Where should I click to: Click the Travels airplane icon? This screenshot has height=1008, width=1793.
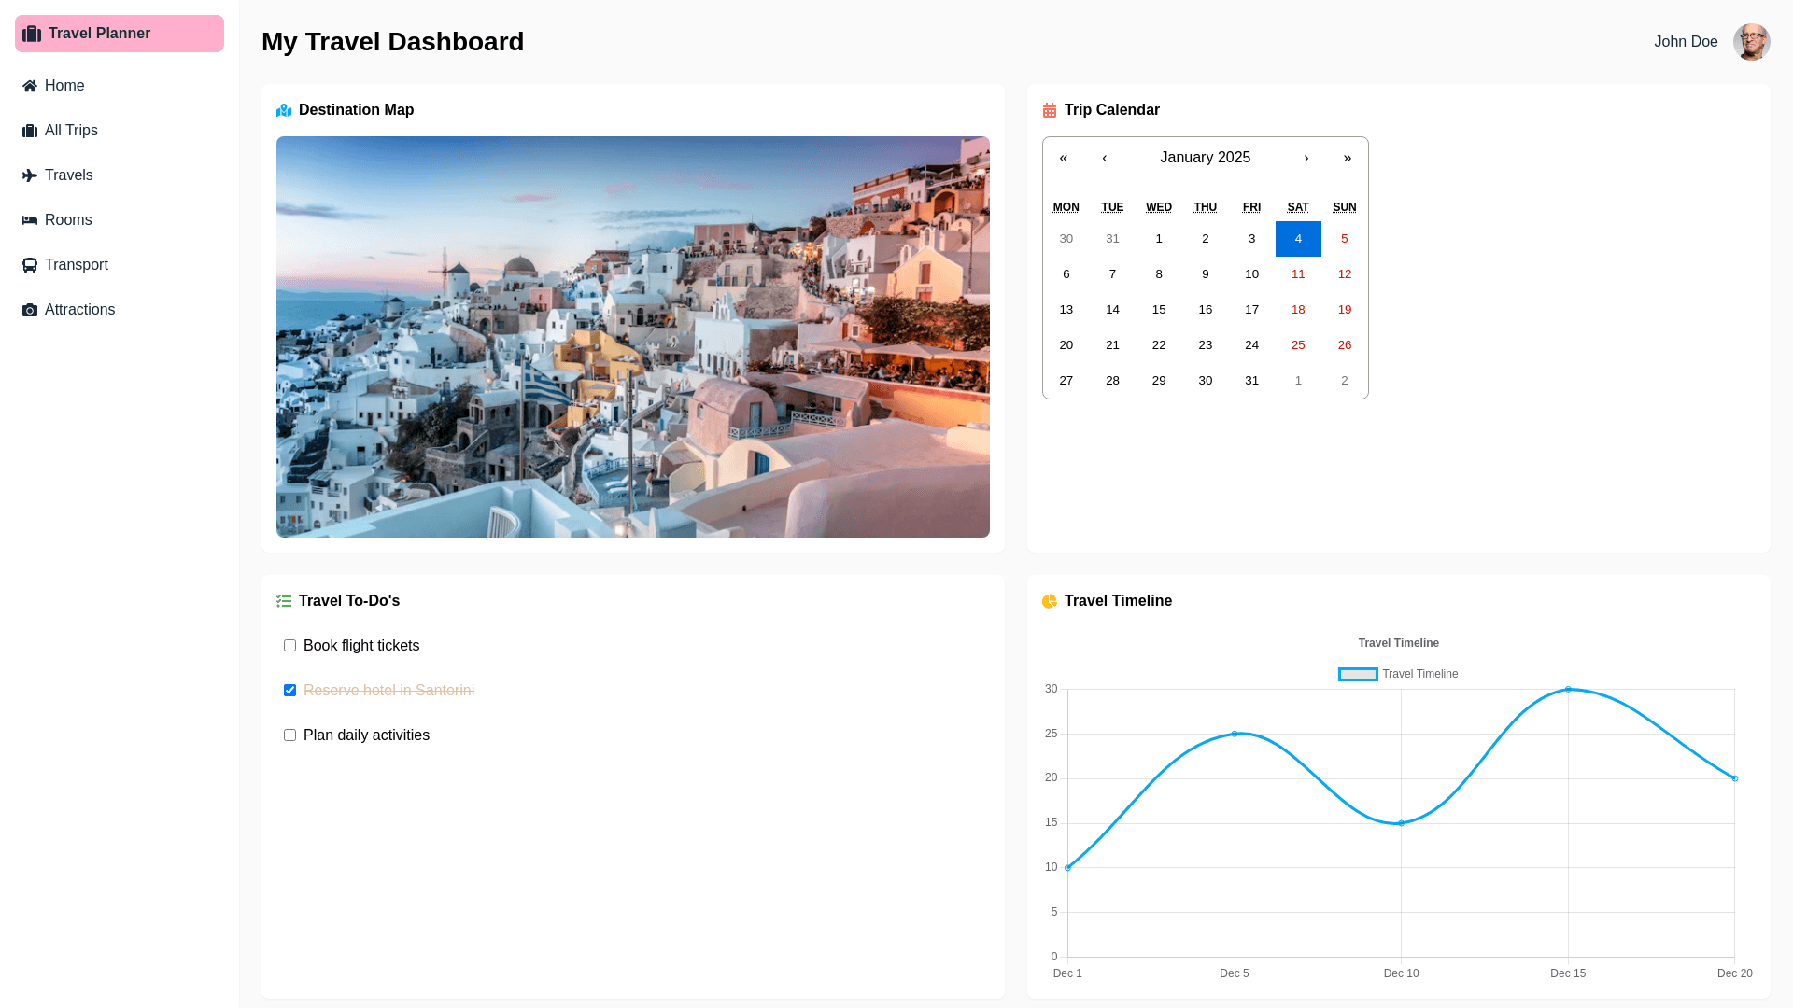(x=30, y=175)
